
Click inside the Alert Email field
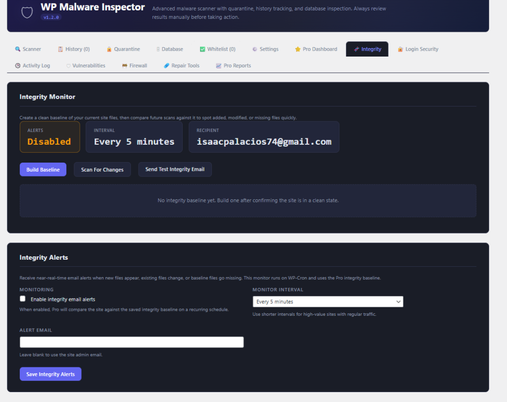pyautogui.click(x=131, y=342)
